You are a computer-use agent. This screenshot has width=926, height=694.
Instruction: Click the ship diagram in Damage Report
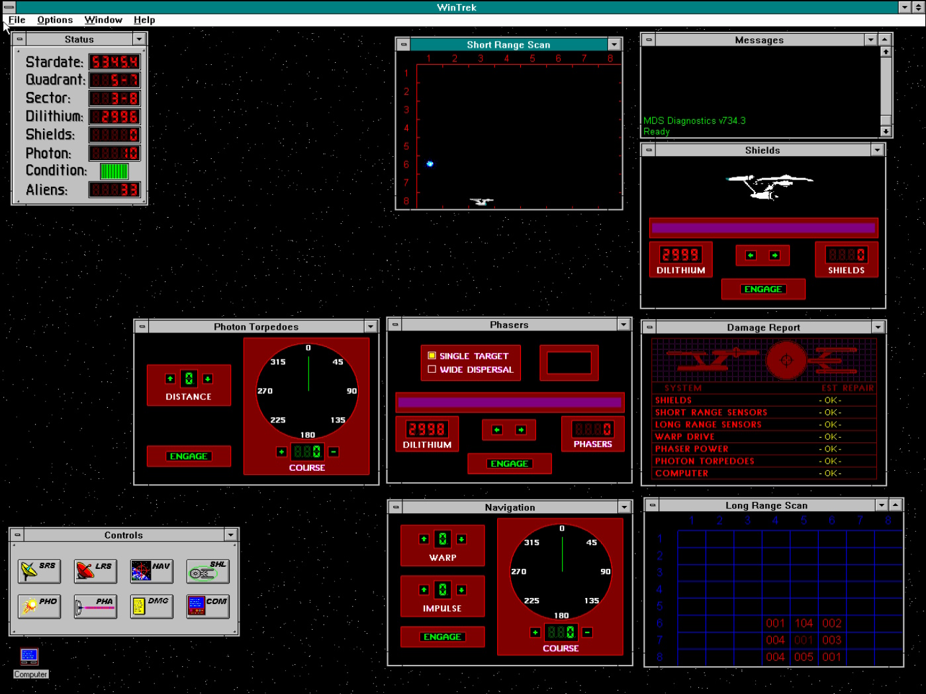point(764,361)
